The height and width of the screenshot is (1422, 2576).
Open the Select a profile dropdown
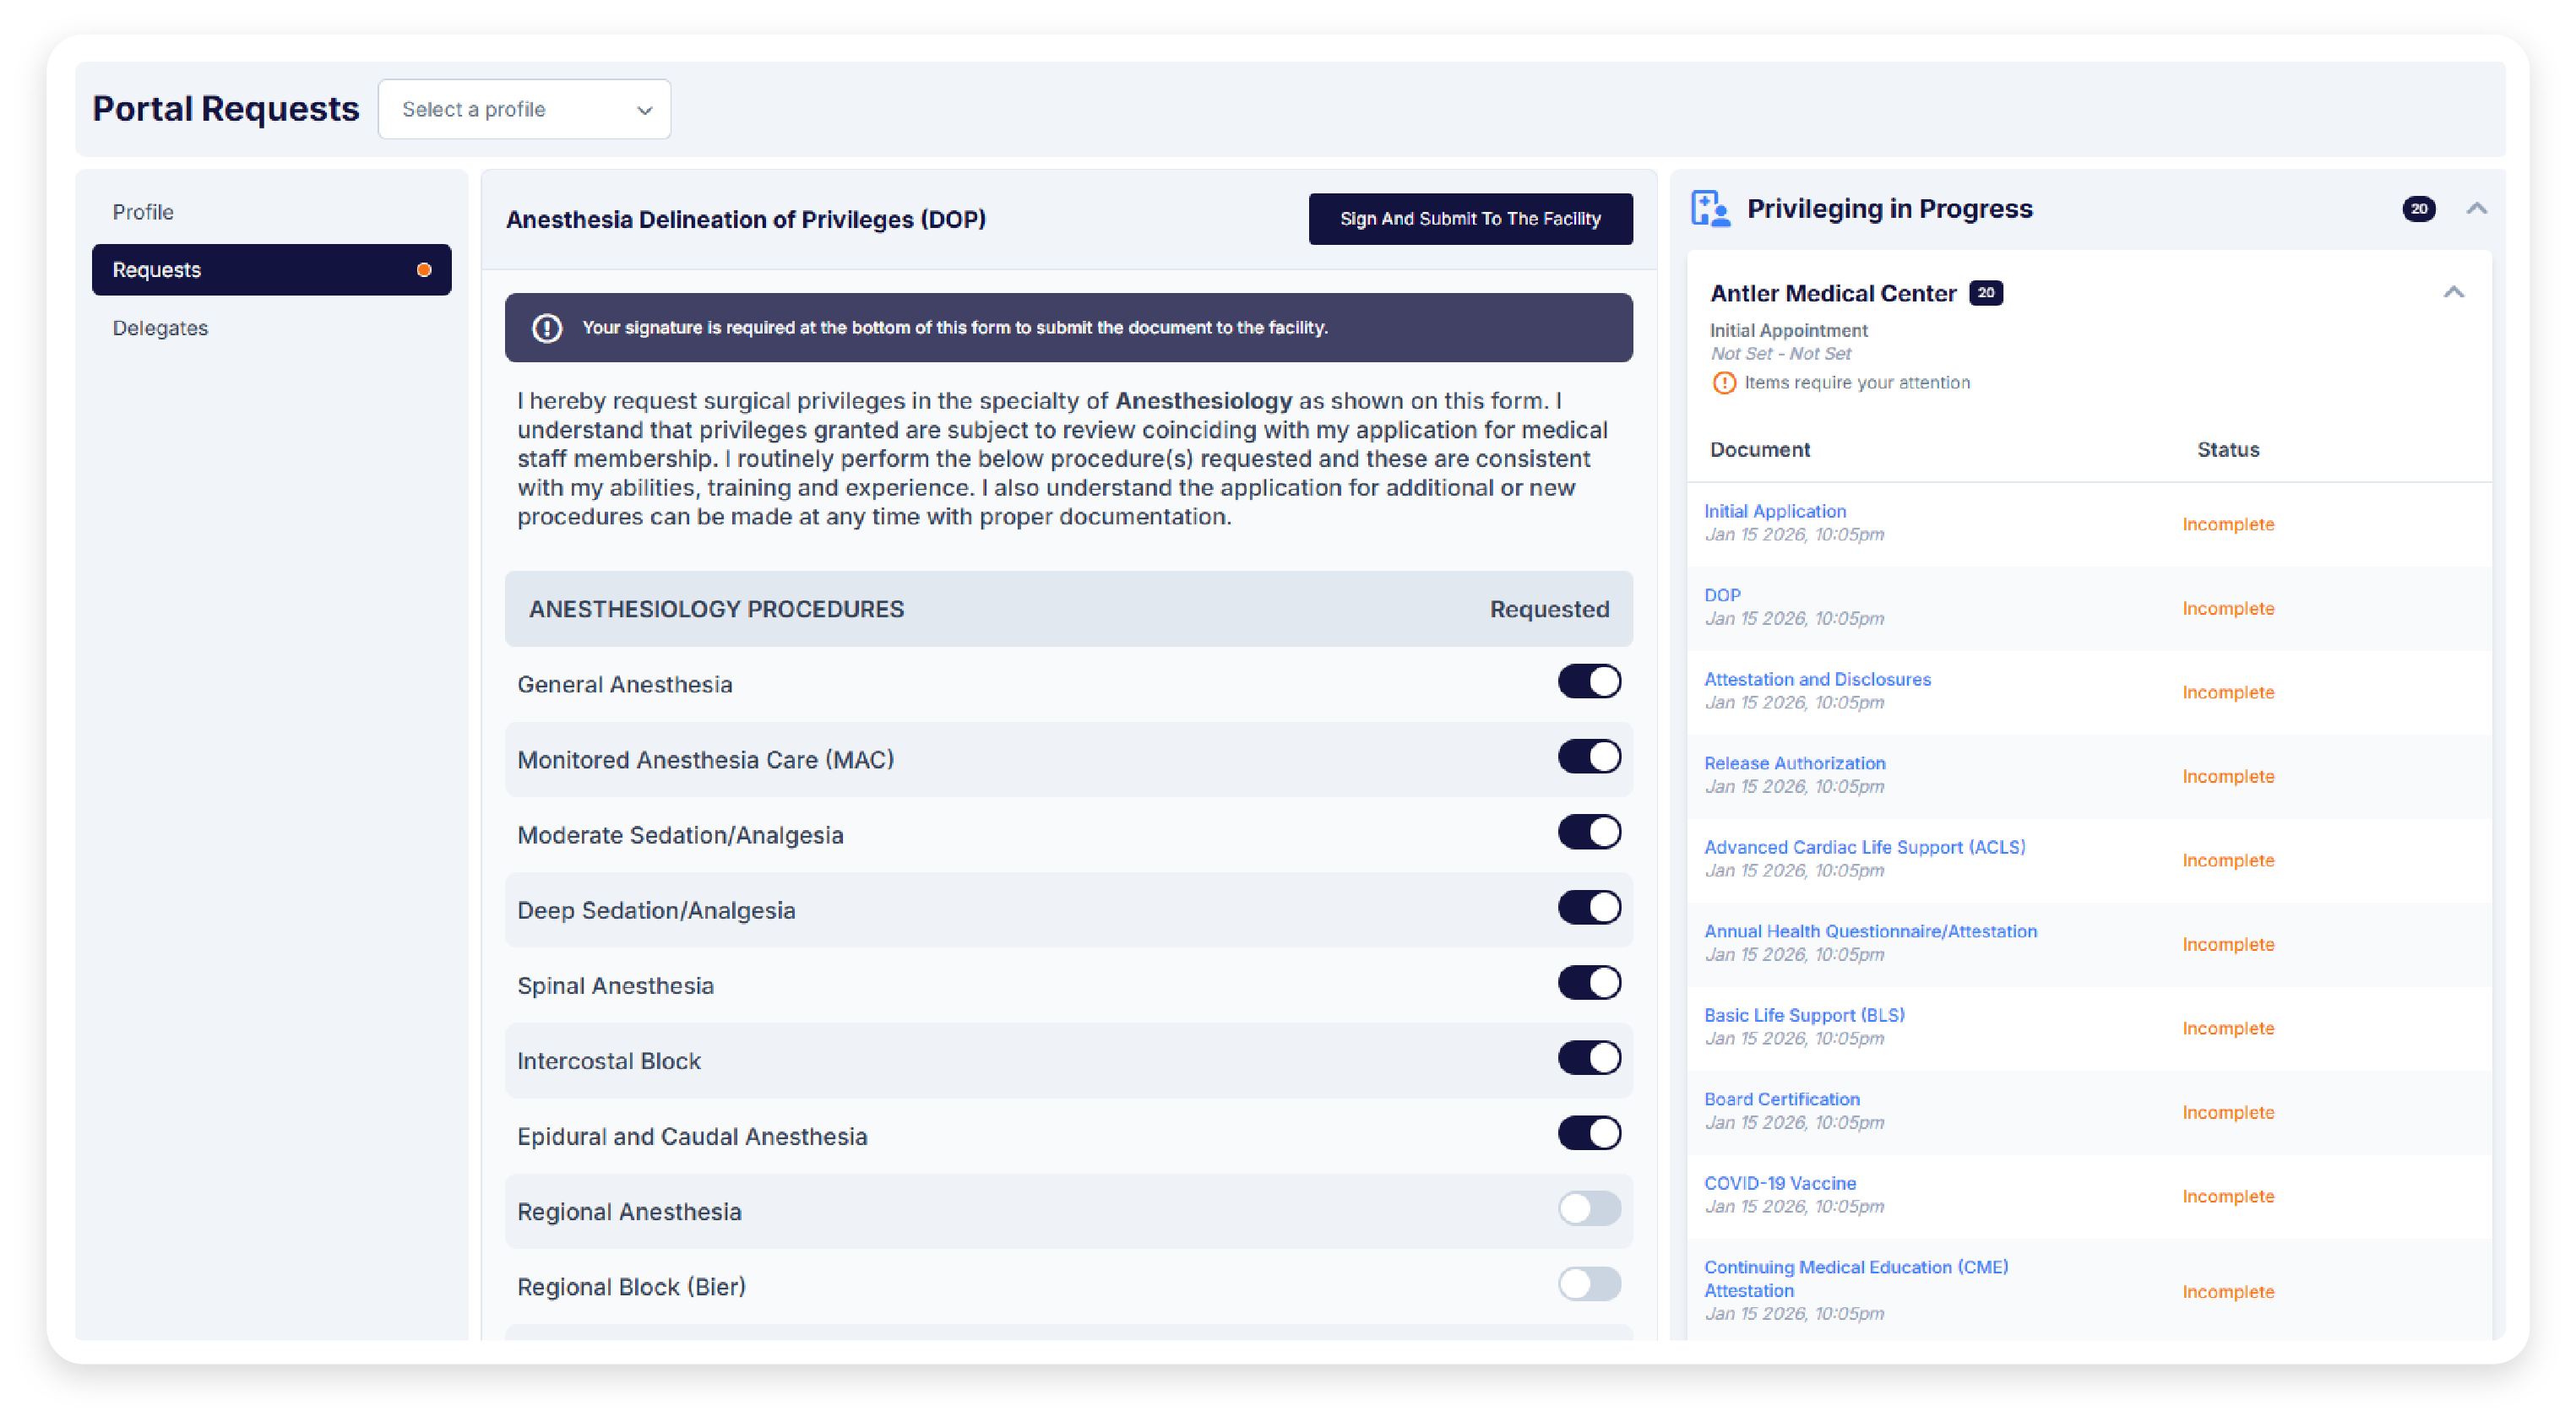click(x=524, y=109)
